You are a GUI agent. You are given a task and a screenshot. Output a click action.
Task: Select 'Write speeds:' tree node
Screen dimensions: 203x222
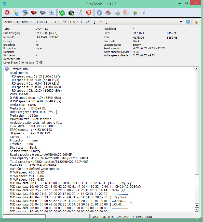click(x=20, y=94)
